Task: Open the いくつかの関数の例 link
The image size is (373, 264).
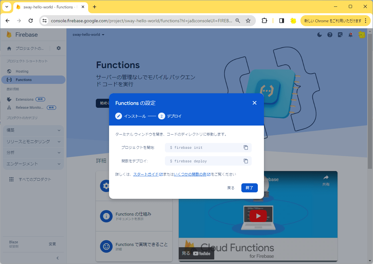Action: click(192, 174)
